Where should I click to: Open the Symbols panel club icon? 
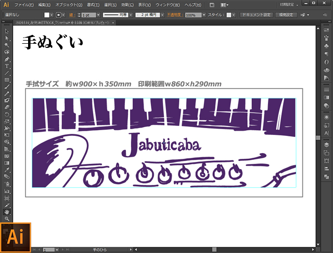(x=326, y=46)
